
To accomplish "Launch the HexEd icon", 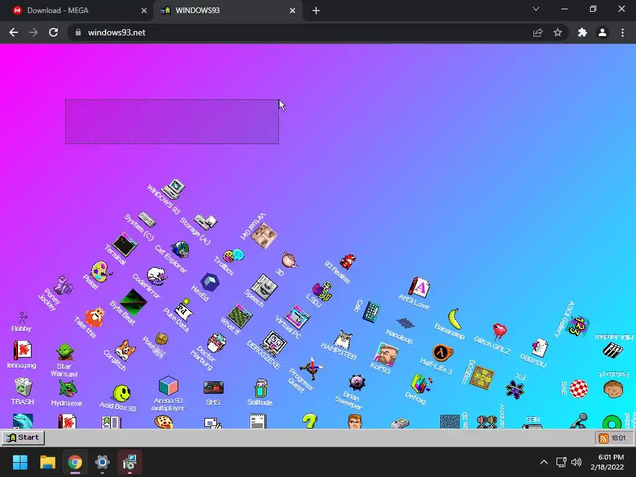I will pos(210,283).
